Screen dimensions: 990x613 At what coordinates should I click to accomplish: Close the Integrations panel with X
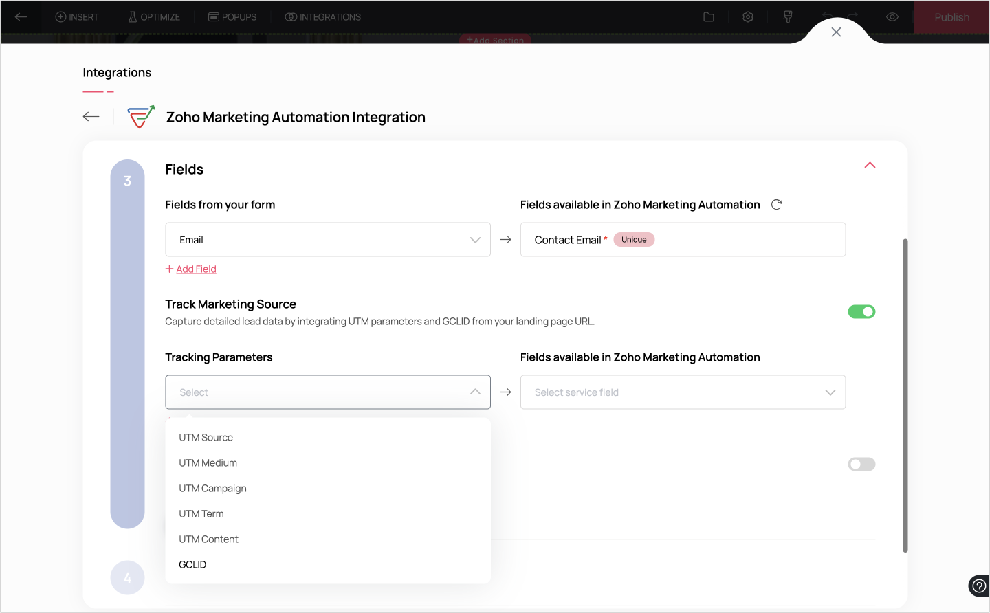(836, 32)
